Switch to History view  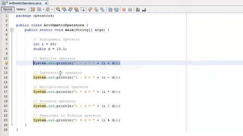pos(21,9)
